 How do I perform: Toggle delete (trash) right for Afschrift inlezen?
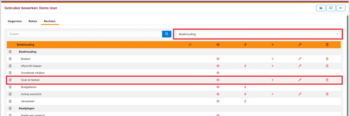(x=327, y=66)
